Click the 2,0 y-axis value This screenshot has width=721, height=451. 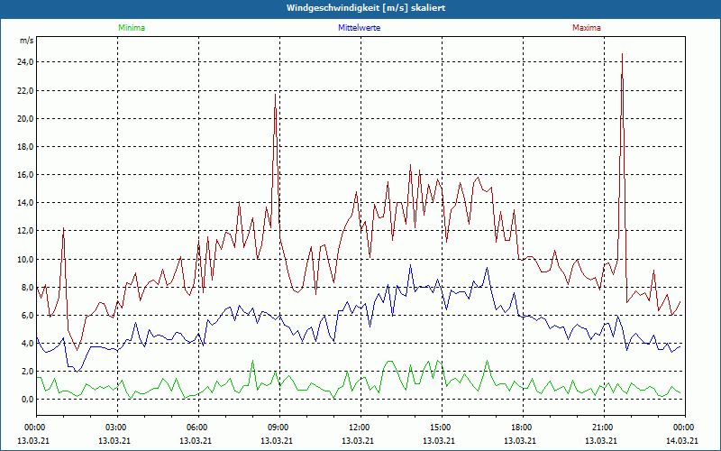click(x=28, y=372)
